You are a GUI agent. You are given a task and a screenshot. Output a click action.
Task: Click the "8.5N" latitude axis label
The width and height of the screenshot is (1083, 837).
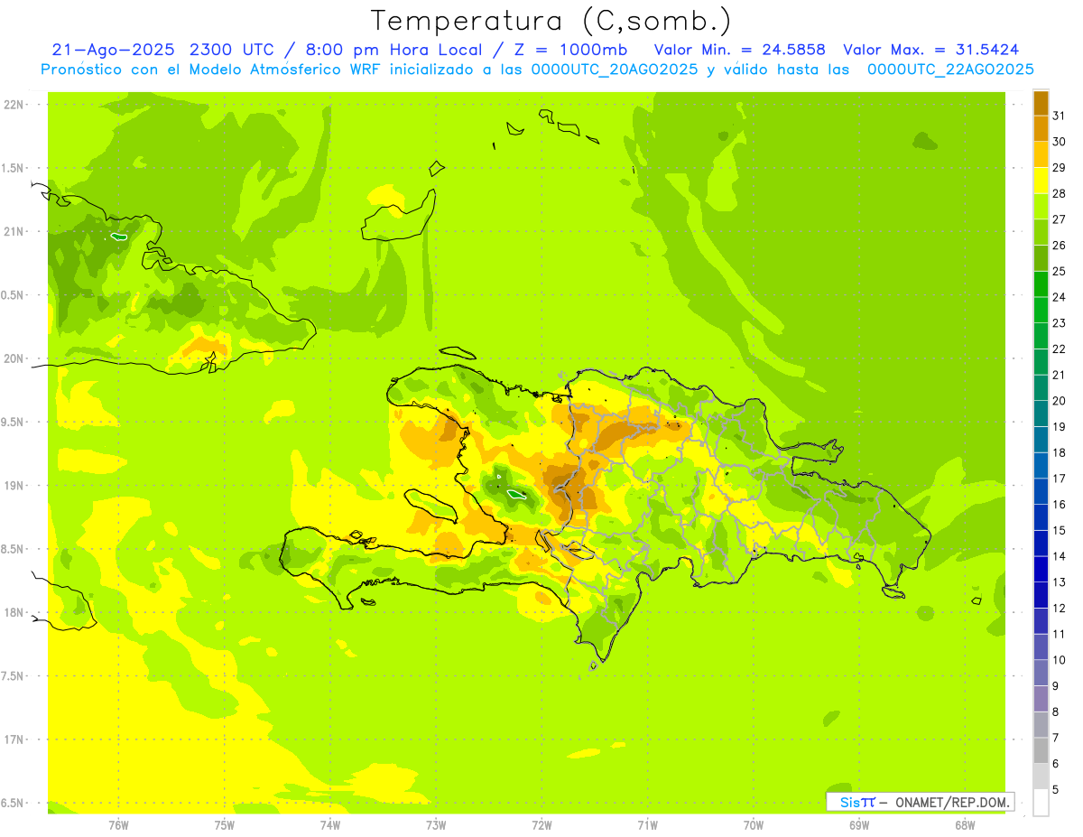click(14, 549)
